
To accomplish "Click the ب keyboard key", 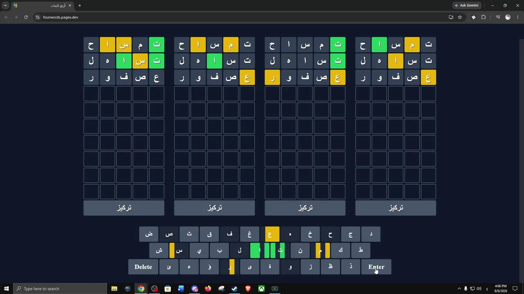I will tap(219, 250).
